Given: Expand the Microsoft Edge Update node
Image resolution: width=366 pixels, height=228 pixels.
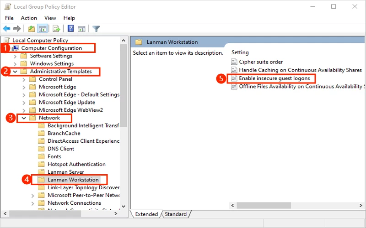Looking at the screenshot, I should point(24,102).
